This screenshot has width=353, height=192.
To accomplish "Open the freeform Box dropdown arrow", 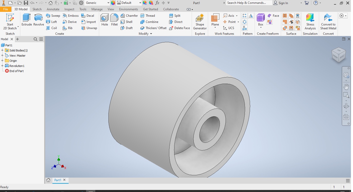I will 261,28.
